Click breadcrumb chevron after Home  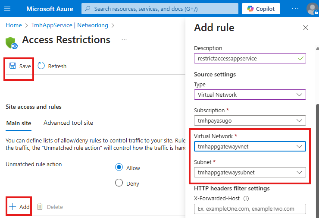pos(27,25)
